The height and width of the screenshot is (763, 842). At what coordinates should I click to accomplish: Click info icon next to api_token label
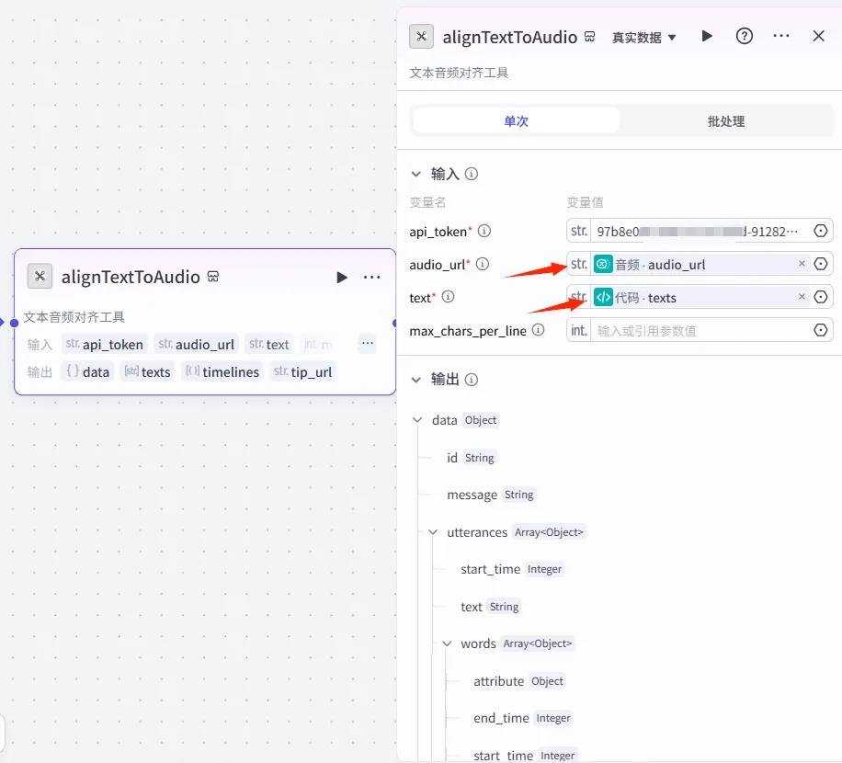pyautogui.click(x=484, y=232)
